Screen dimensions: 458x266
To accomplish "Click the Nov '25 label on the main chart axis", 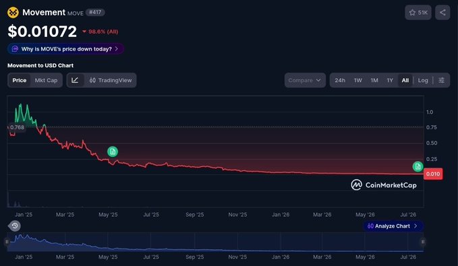I will pyautogui.click(x=237, y=215).
